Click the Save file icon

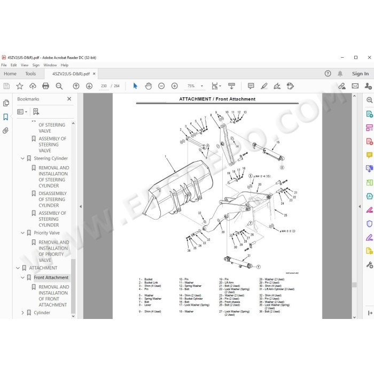[6, 86]
